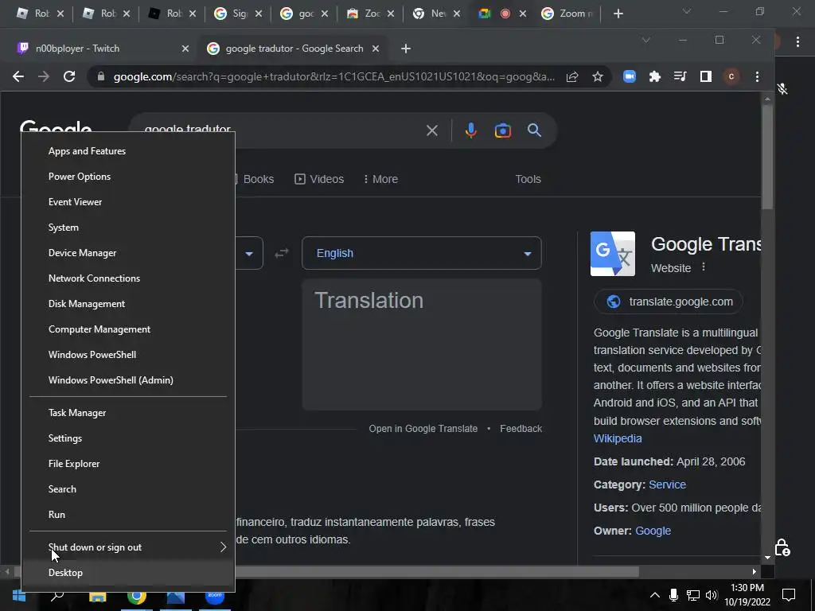
Task: Share this page via address bar icon
Action: [x=572, y=77]
